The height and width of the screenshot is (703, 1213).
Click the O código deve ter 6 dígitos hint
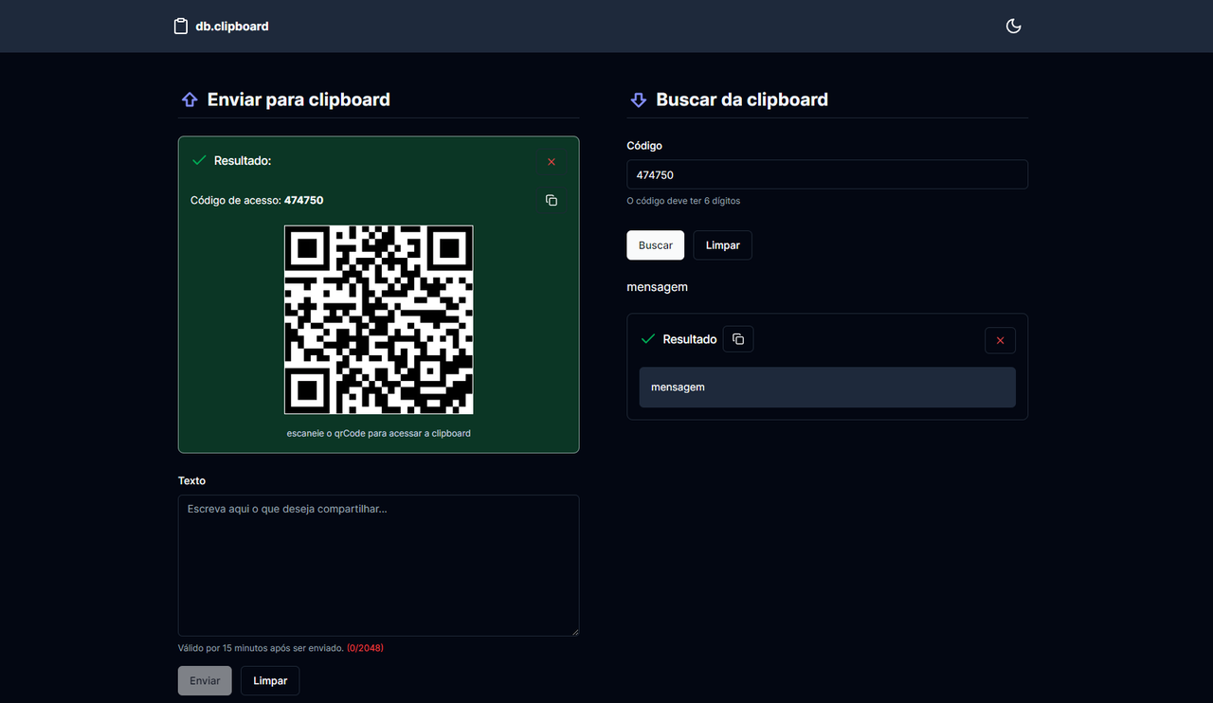683,201
